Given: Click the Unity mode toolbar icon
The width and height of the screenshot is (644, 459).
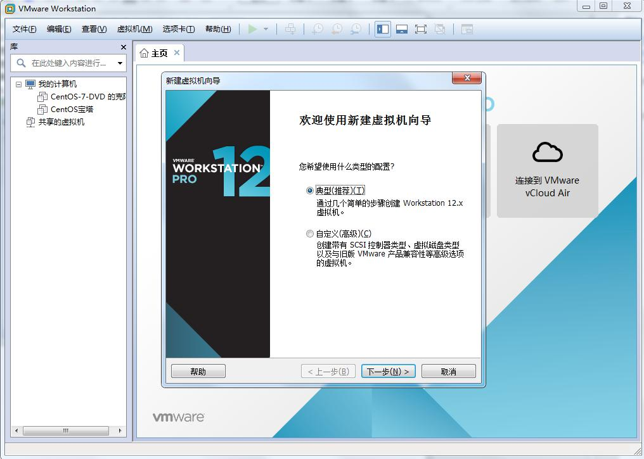Looking at the screenshot, I should 440,29.
